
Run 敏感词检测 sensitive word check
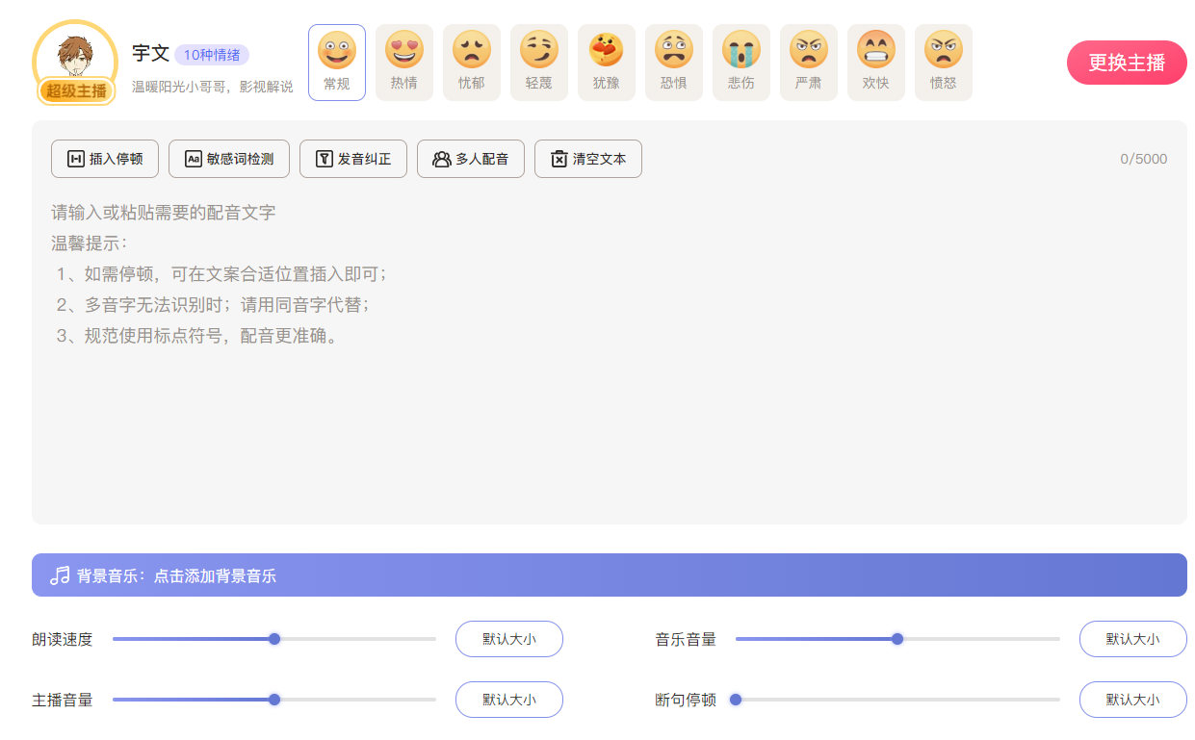(x=229, y=159)
